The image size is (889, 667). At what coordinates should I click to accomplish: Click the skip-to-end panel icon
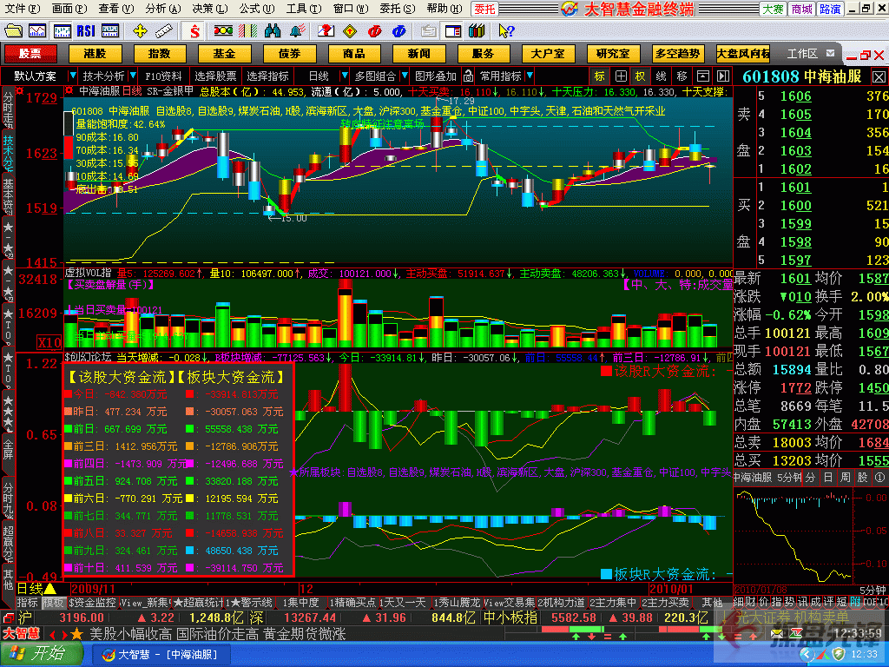coord(723,76)
